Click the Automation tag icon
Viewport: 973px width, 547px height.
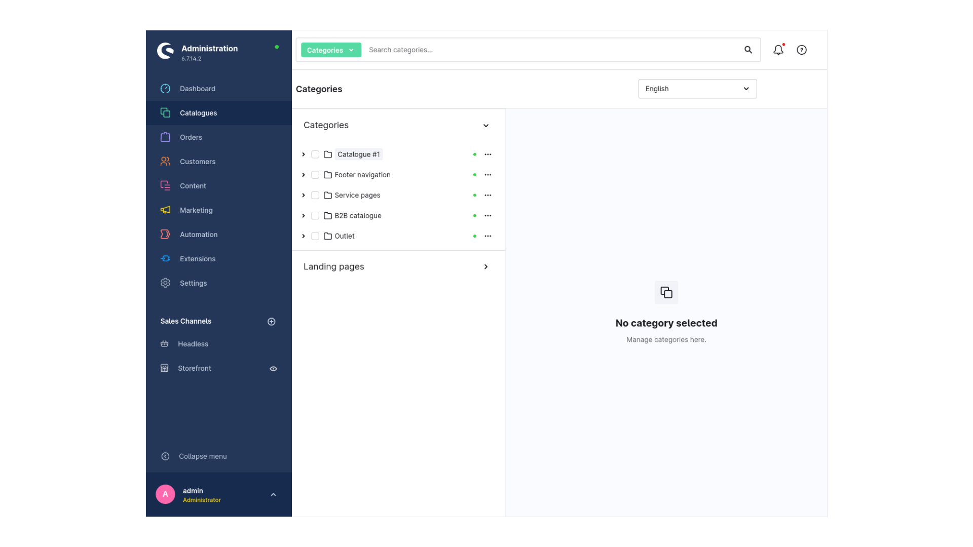tap(165, 235)
